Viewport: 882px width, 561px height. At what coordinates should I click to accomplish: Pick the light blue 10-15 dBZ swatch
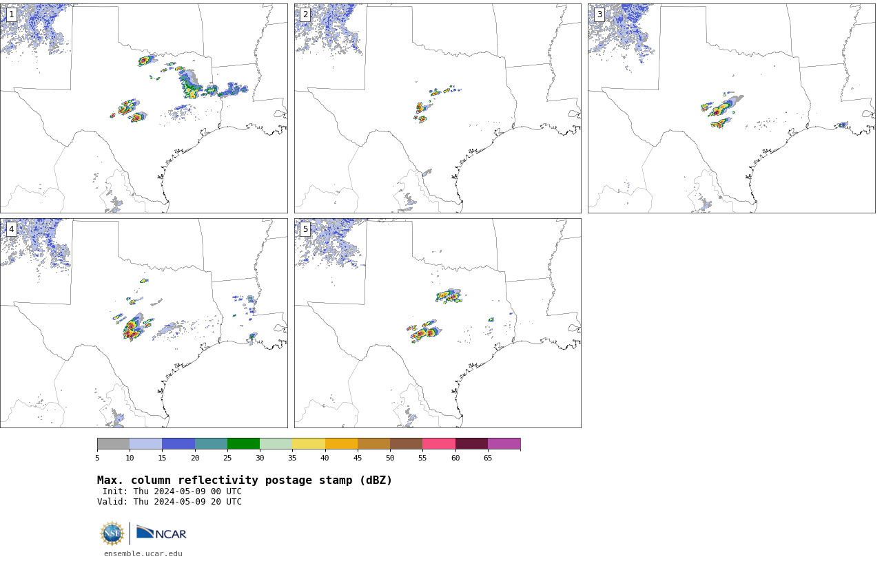pos(146,443)
